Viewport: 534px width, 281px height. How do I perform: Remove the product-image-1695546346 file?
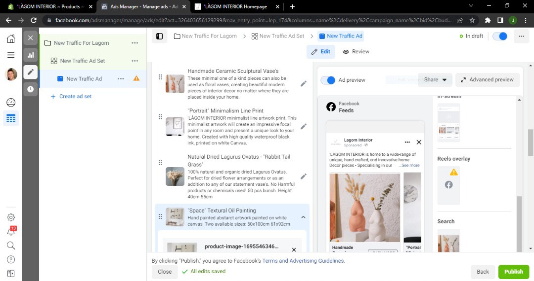pyautogui.click(x=294, y=250)
